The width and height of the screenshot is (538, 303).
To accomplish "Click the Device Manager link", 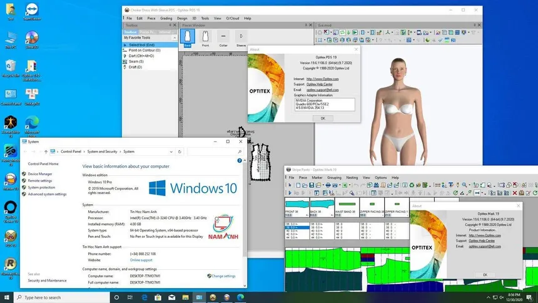I will pos(40,173).
